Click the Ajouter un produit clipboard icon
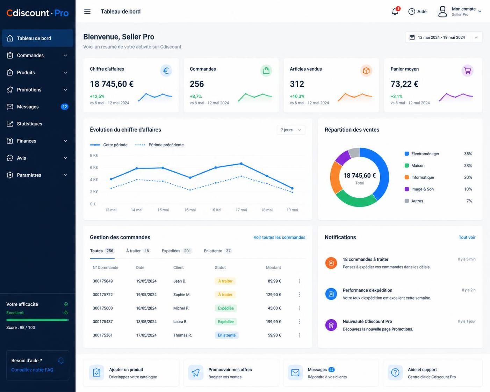The width and height of the screenshot is (490, 392). tap(96, 373)
